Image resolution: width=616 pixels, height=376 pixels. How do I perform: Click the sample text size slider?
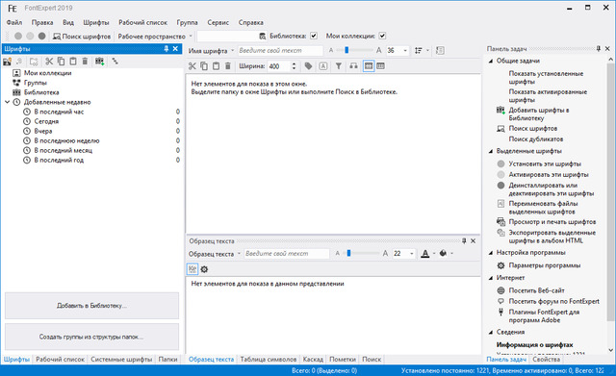pyautogui.click(x=359, y=254)
